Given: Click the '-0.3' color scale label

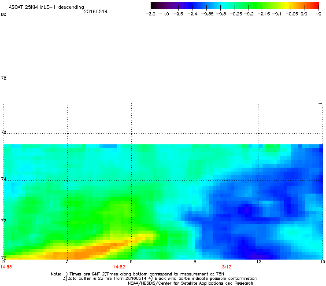Looking at the screenshot, I should [221, 14].
